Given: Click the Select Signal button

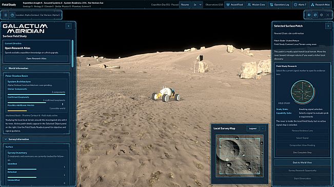Looking at the screenshot, I should click(x=302, y=138).
